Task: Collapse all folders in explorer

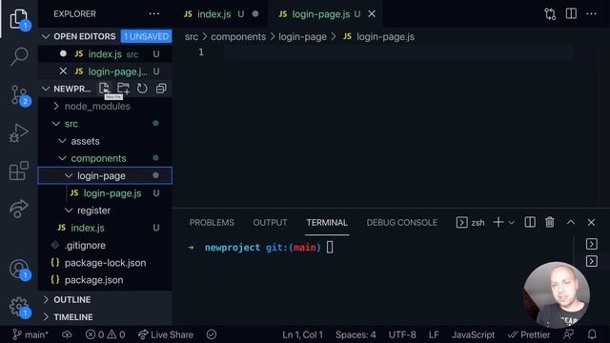Action: [x=161, y=89]
